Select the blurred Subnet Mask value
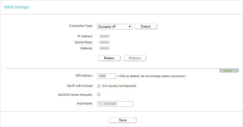The width and height of the screenshot is (243, 127). click(x=104, y=42)
